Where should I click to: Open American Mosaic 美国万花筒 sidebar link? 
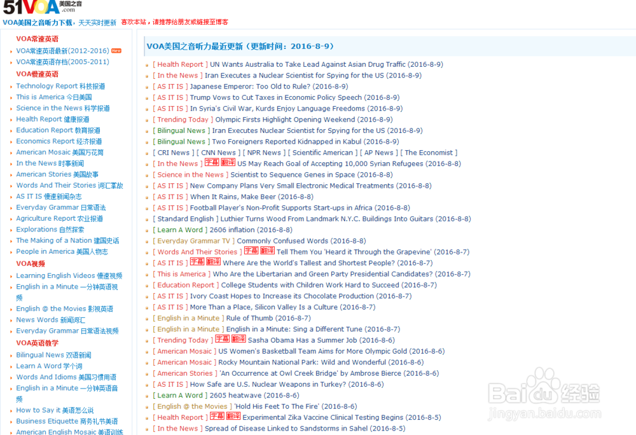coord(60,152)
